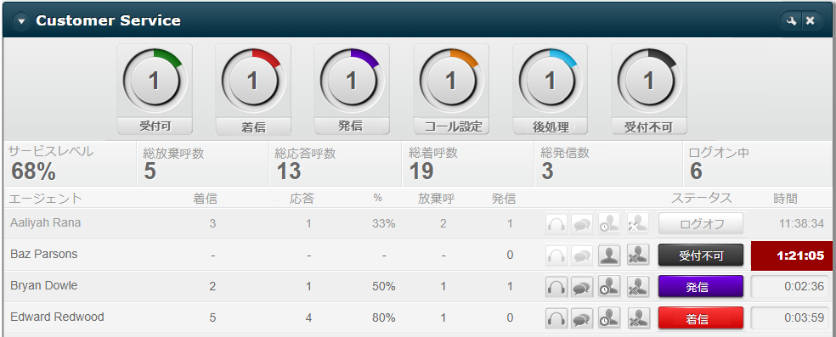
Task: Open the chat bubble icon for Bryan Dowle
Action: tap(582, 287)
